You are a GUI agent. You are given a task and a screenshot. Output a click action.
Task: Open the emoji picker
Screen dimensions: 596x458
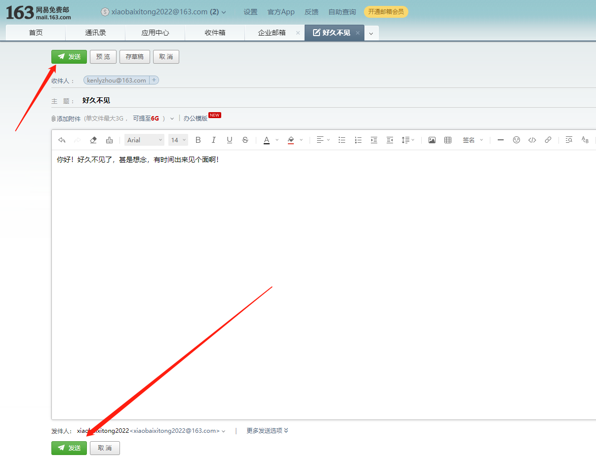coord(516,140)
